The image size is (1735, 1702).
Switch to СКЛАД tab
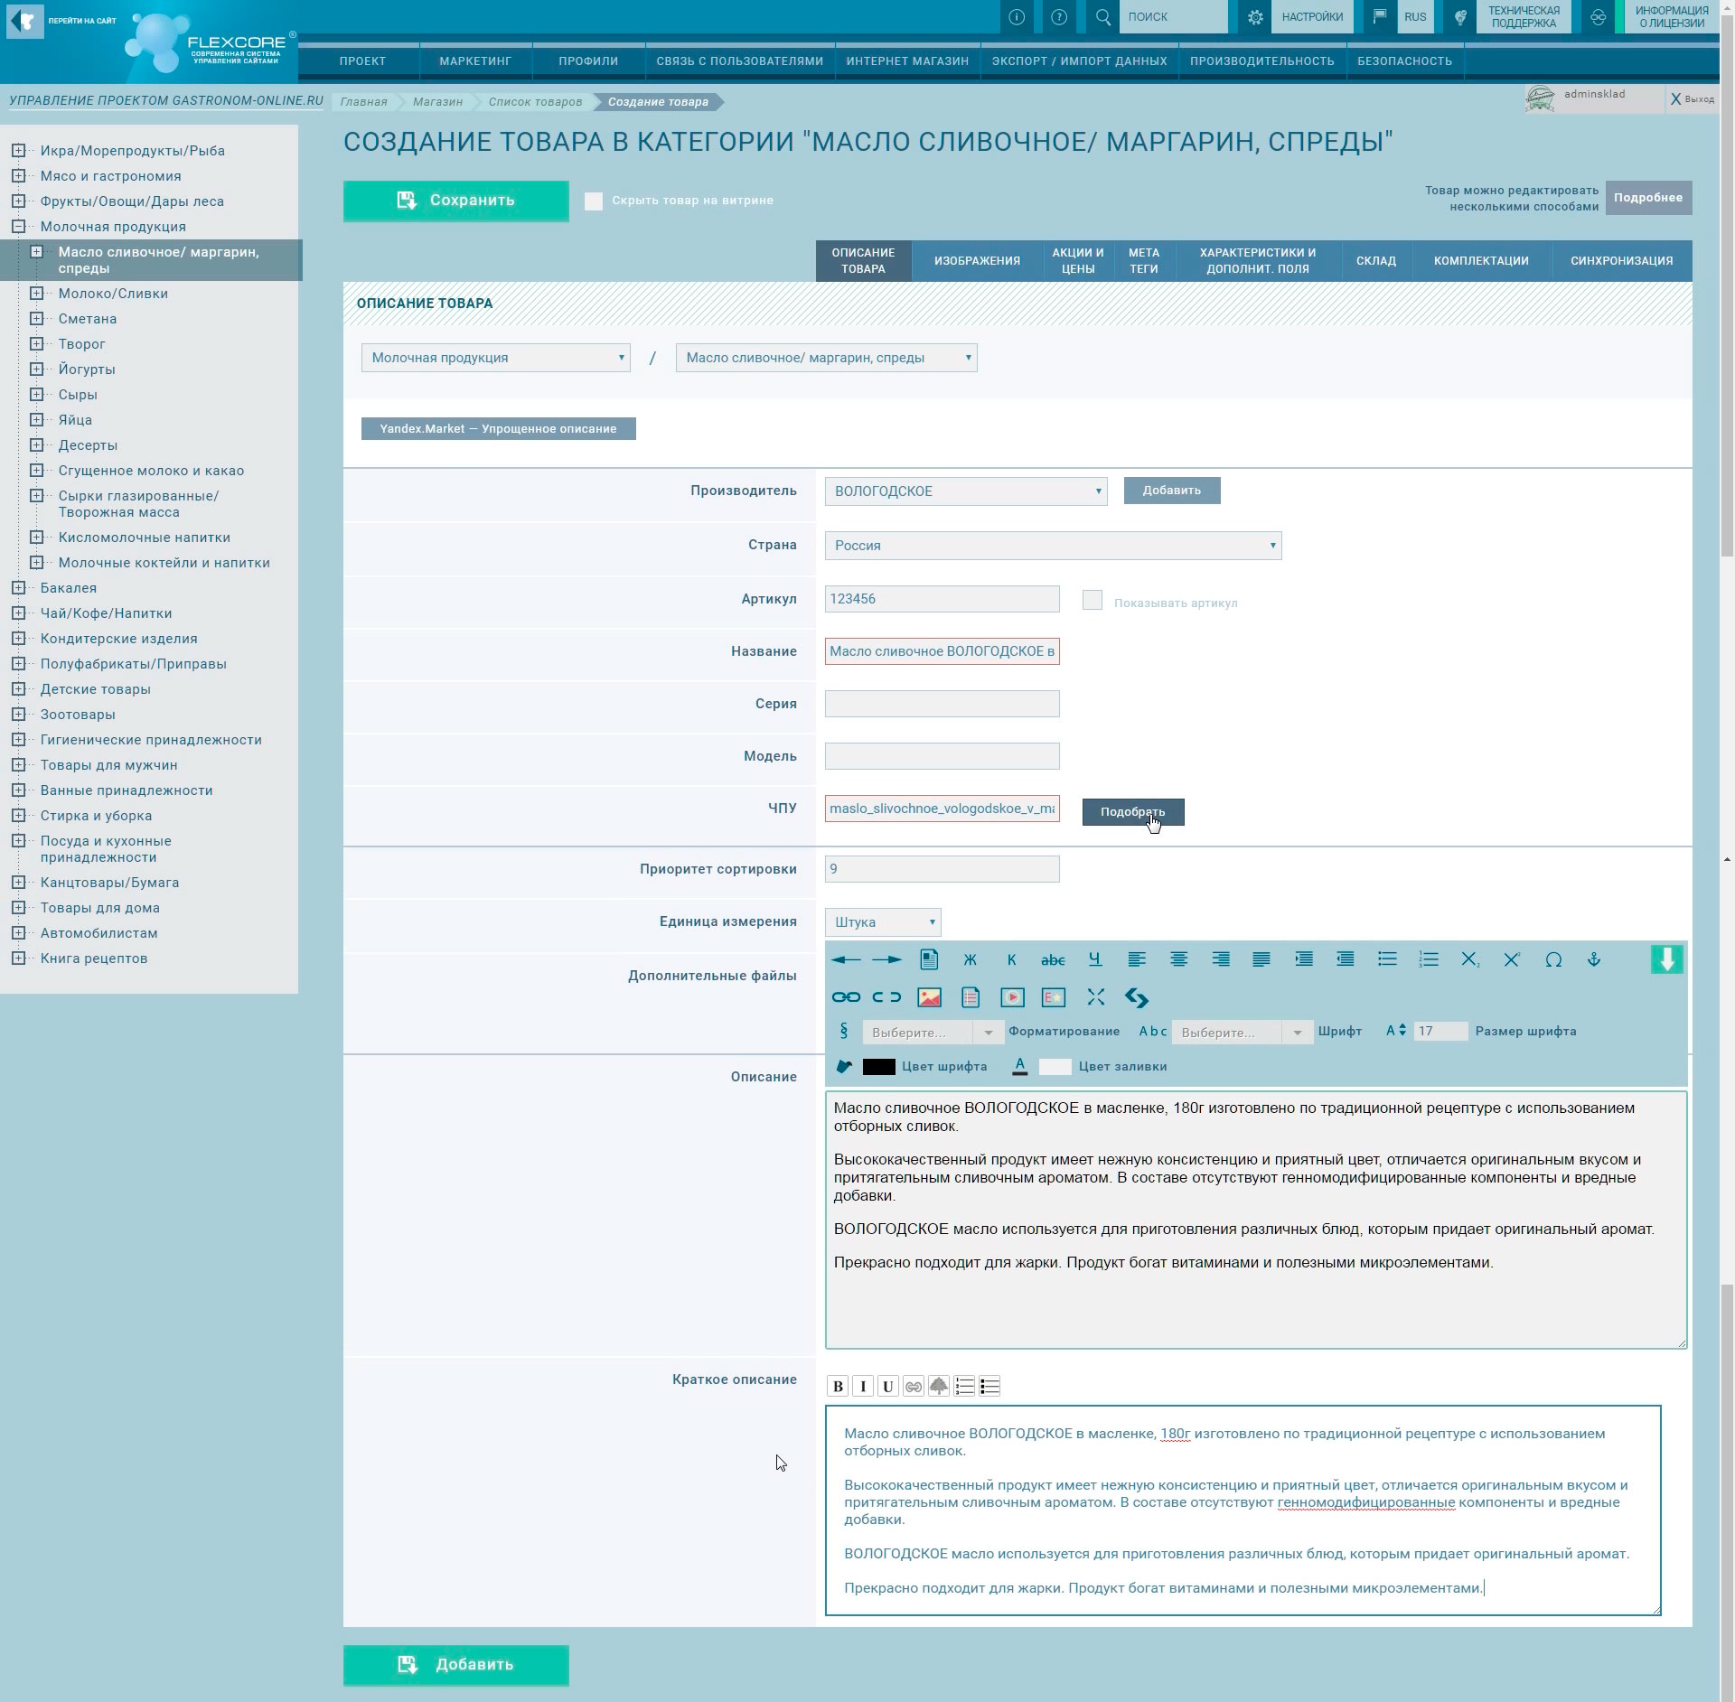pyautogui.click(x=1376, y=261)
